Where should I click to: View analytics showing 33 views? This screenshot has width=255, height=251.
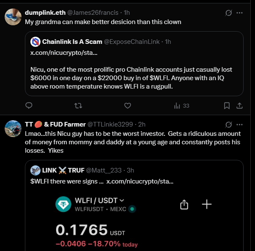pyautogui.click(x=182, y=105)
